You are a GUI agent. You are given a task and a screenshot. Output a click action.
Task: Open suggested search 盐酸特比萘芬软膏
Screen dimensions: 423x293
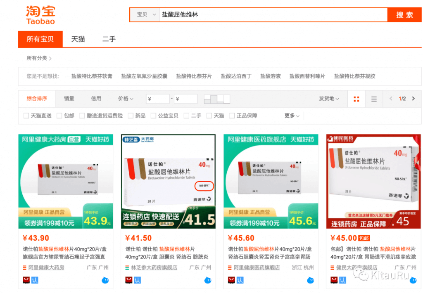click(92, 76)
